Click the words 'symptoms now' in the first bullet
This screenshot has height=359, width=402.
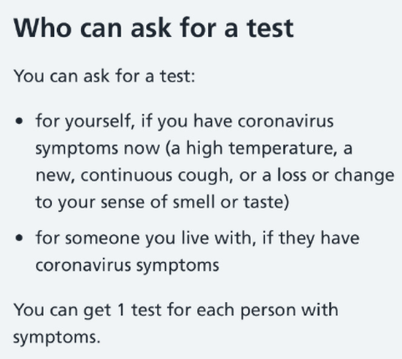pyautogui.click(x=98, y=149)
